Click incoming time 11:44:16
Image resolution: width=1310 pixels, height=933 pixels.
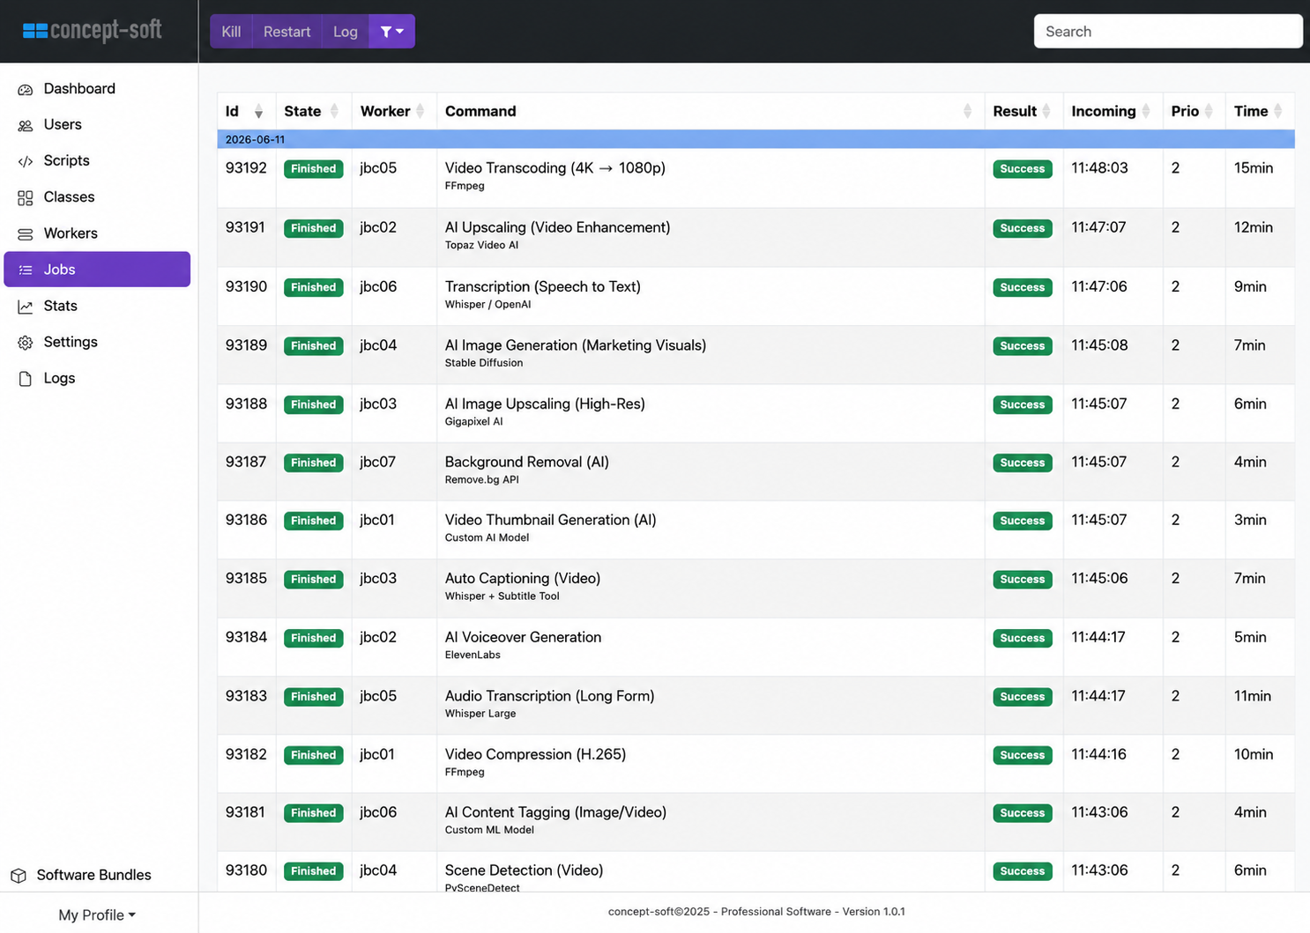(1098, 754)
